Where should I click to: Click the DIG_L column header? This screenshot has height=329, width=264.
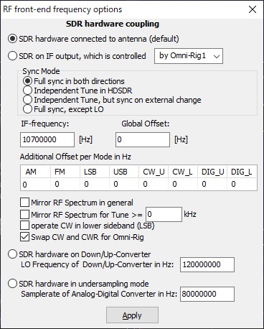[x=242, y=172]
